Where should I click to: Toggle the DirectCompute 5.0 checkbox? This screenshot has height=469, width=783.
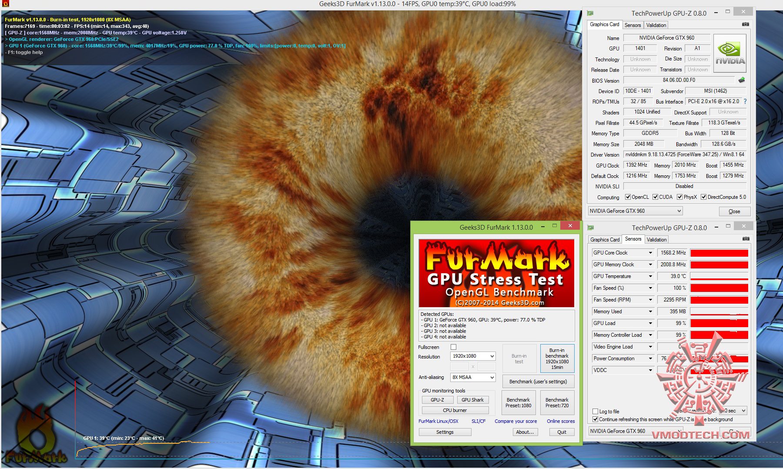click(703, 197)
